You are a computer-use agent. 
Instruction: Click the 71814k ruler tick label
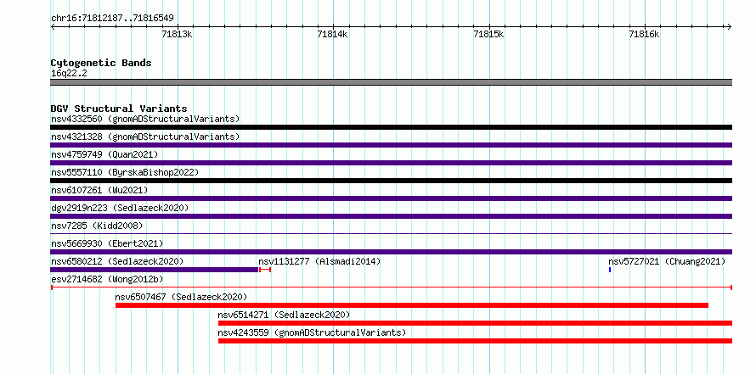tap(333, 34)
